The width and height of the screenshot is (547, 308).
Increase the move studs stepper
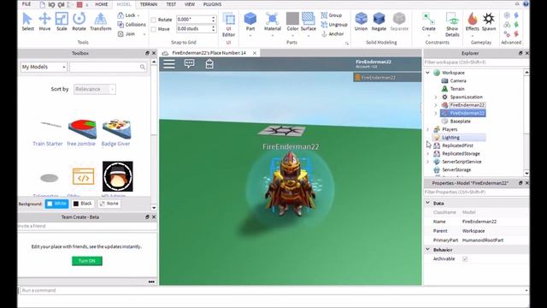click(214, 27)
